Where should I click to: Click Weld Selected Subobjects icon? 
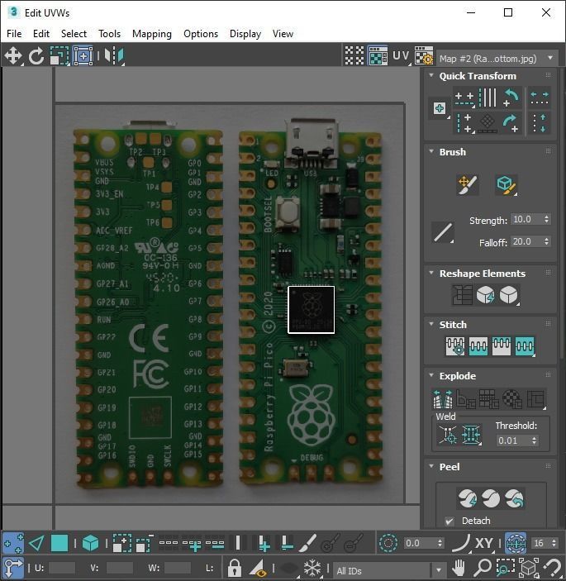pos(471,435)
